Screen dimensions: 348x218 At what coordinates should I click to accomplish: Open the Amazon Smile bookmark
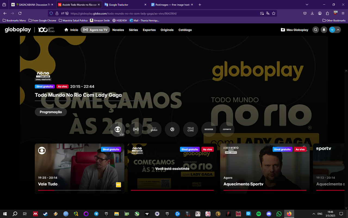click(100, 20)
